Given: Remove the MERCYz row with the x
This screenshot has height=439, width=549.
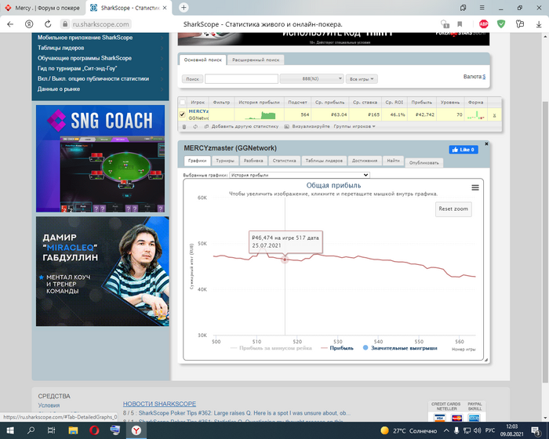Looking at the screenshot, I should tap(494, 115).
